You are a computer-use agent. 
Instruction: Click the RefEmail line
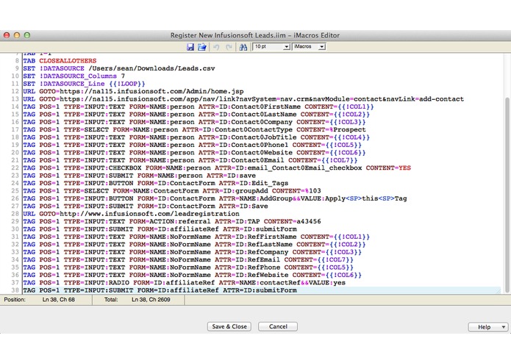(x=188, y=260)
